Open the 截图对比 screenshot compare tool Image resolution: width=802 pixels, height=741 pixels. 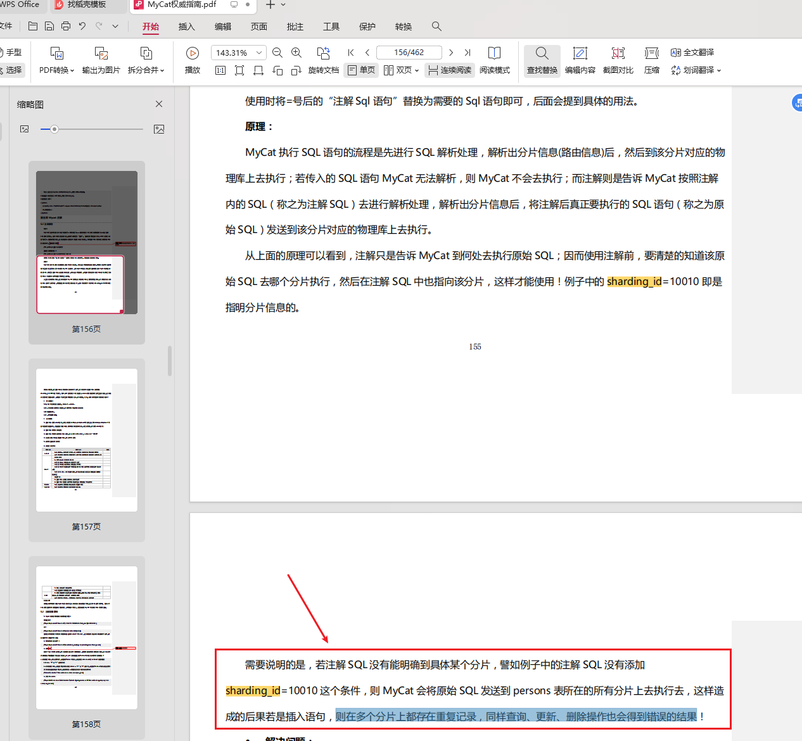pos(618,60)
